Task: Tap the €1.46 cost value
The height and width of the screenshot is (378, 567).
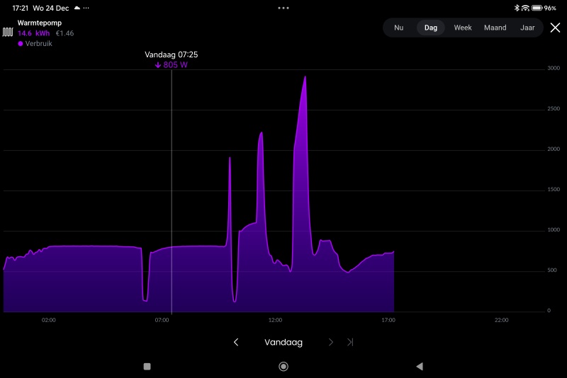Action: tap(64, 33)
